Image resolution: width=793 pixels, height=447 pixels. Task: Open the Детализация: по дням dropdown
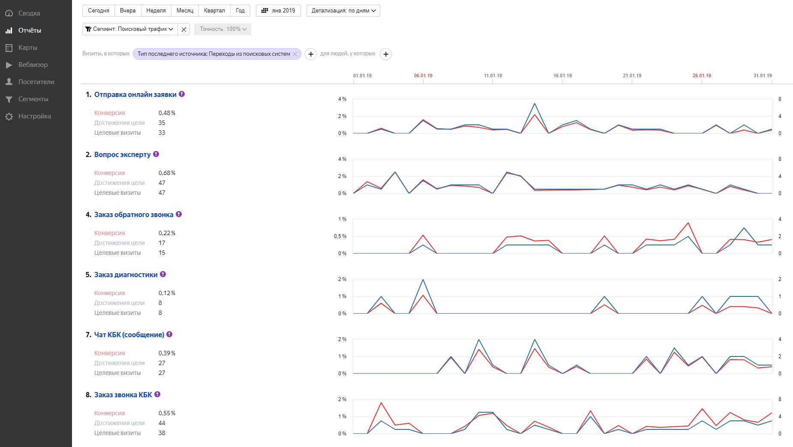(343, 11)
